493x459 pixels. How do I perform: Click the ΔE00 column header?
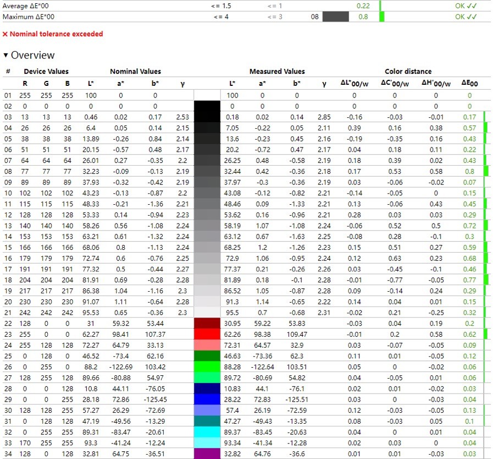click(469, 84)
